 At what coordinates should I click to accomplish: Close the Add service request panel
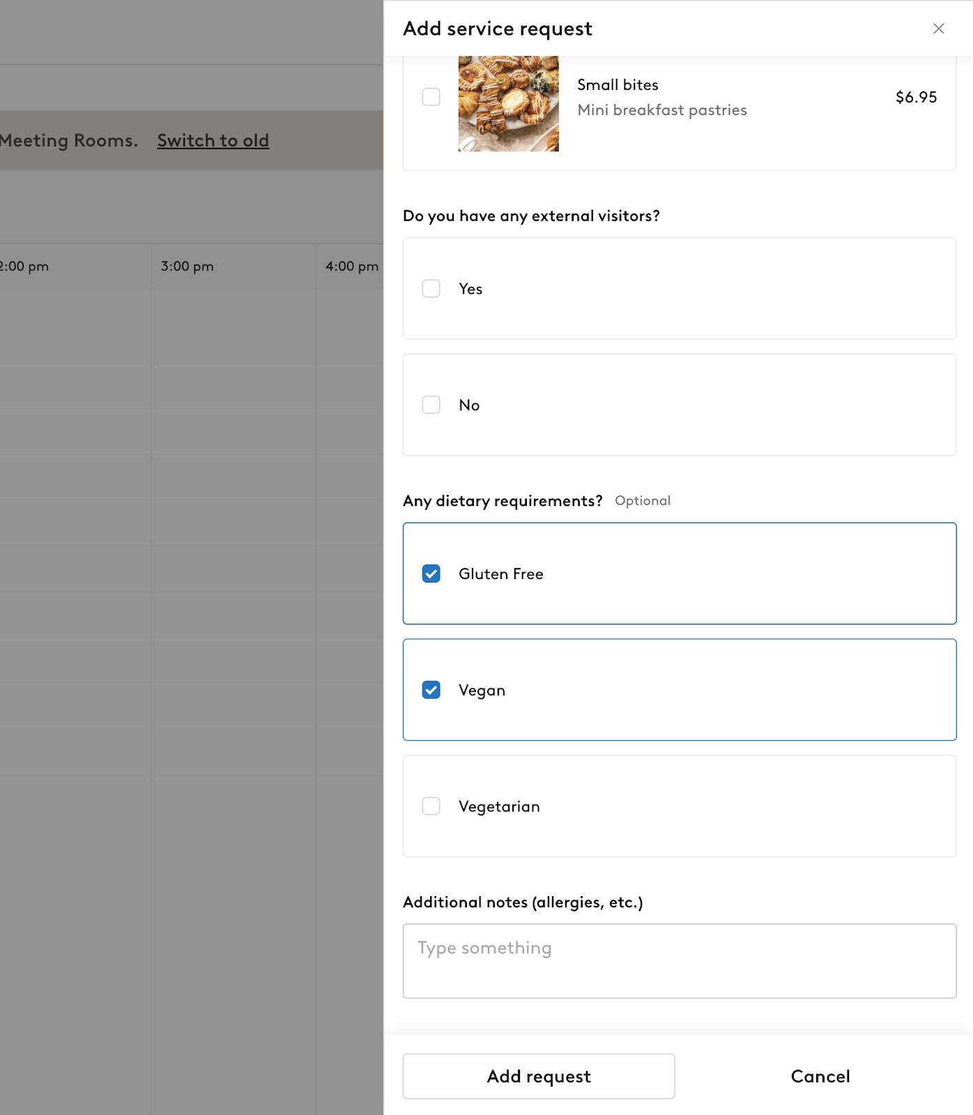coord(938,29)
